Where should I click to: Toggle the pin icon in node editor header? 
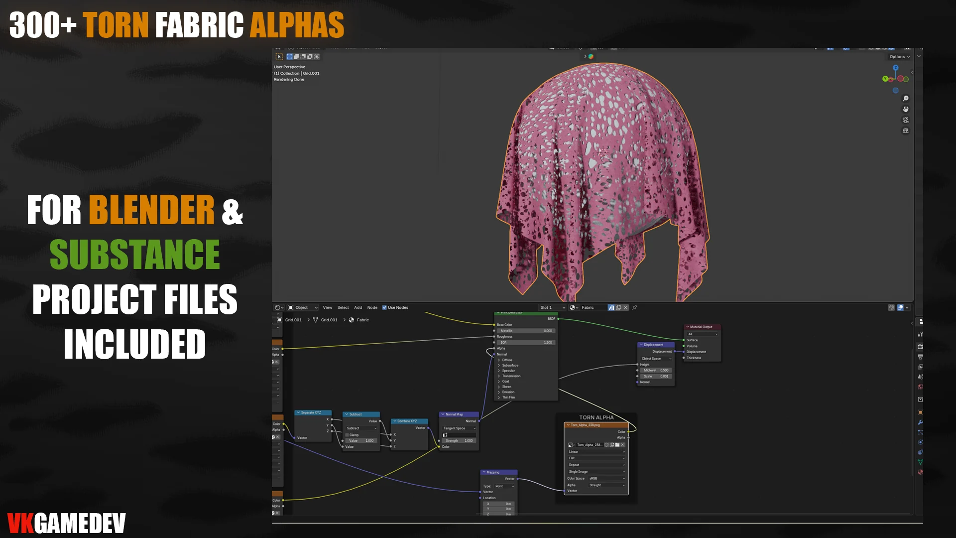point(635,308)
